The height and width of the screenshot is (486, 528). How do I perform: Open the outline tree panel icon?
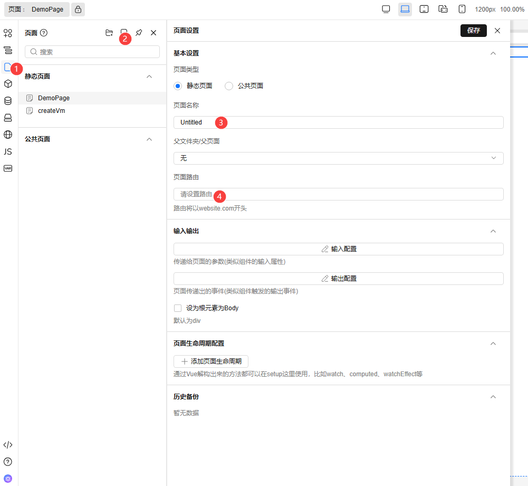8,50
